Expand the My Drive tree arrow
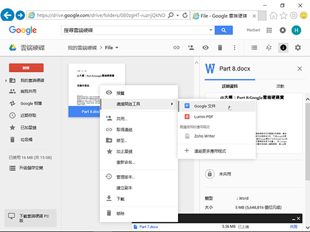This screenshot has width=310, height=232. pos(6,80)
